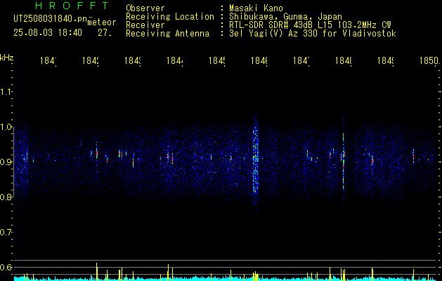Image resolution: width=442 pixels, height=281 pixels.
Task: Click the name Masaki Kano
Action: pos(256,8)
